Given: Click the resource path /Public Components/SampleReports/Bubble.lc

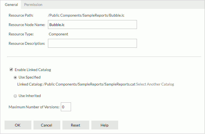Looking at the screenshot, I should click(86, 16).
